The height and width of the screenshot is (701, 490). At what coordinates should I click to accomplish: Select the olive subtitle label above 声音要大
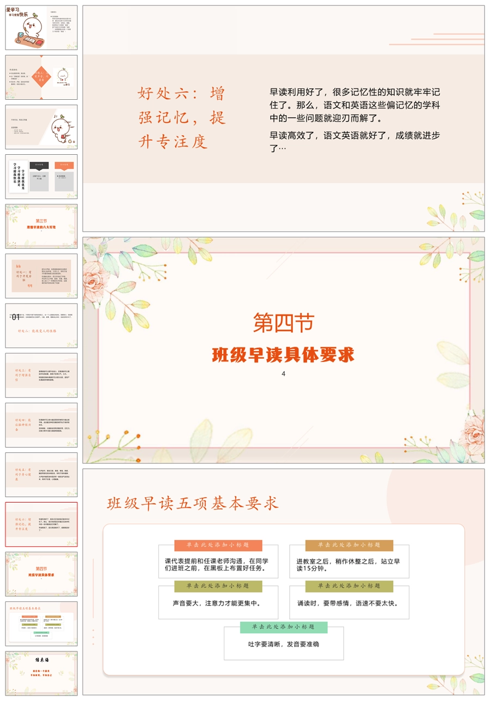tap(218, 586)
